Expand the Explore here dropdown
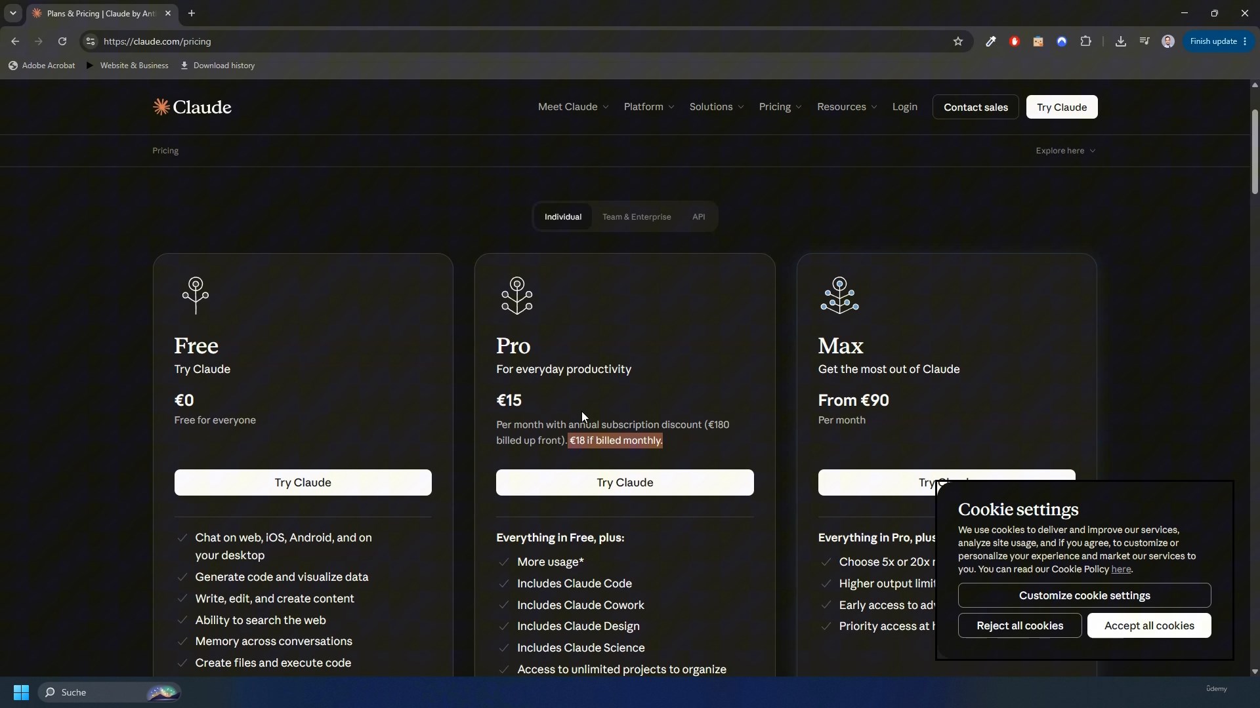The image size is (1260, 708). [x=1065, y=151]
